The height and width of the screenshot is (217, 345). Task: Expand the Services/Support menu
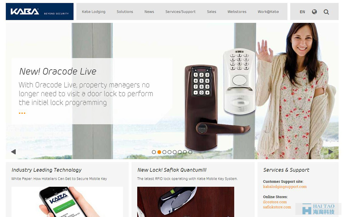pos(181,11)
